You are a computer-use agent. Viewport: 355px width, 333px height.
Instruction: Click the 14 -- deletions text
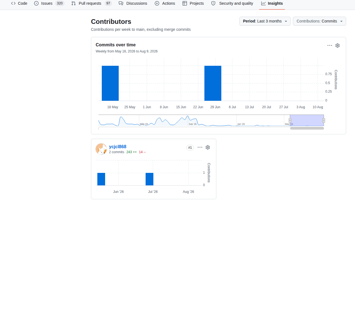coord(142,152)
